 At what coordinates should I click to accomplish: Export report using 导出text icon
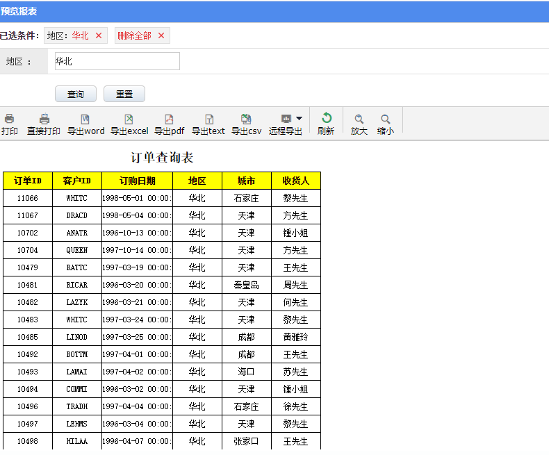208,119
